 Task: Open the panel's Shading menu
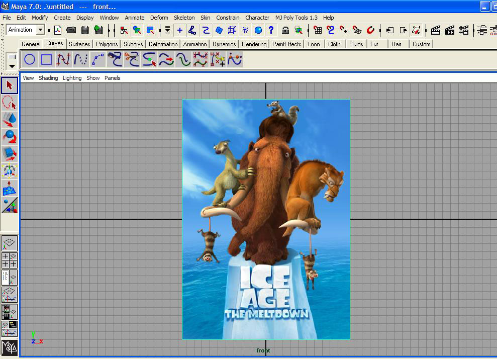coord(48,78)
